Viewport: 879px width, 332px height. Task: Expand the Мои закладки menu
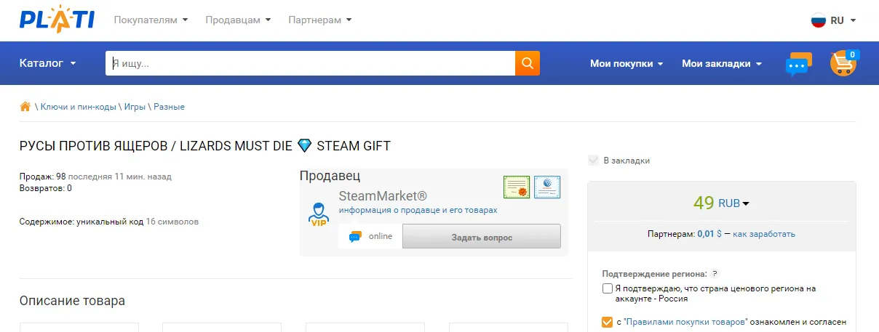(x=722, y=64)
